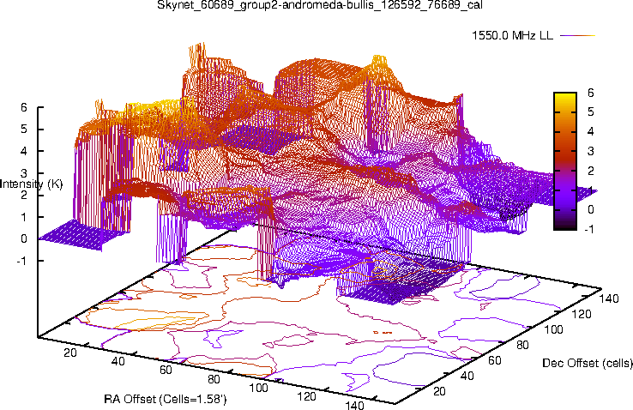Click the color bar label 4
Screen dimensions: 633x410
591,131
